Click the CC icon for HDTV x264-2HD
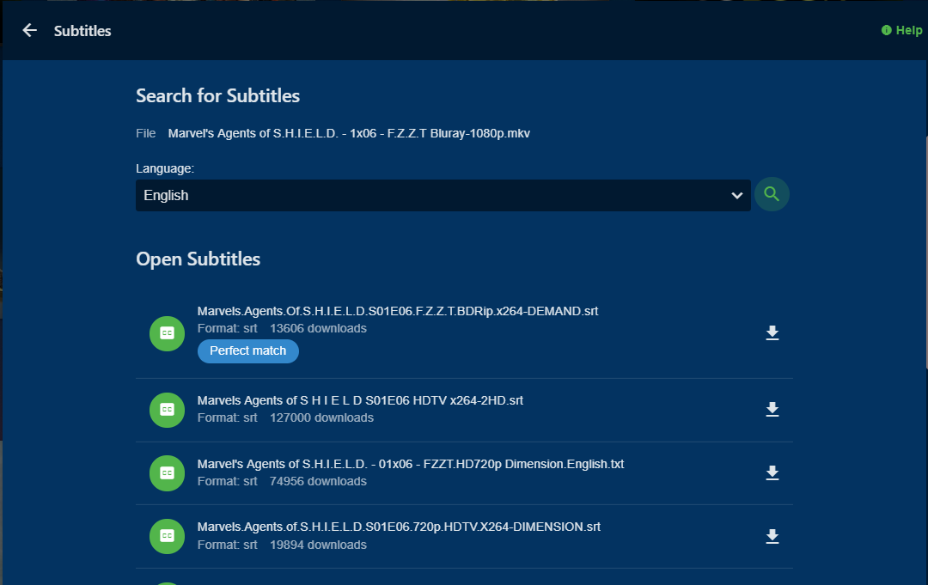 pos(168,410)
